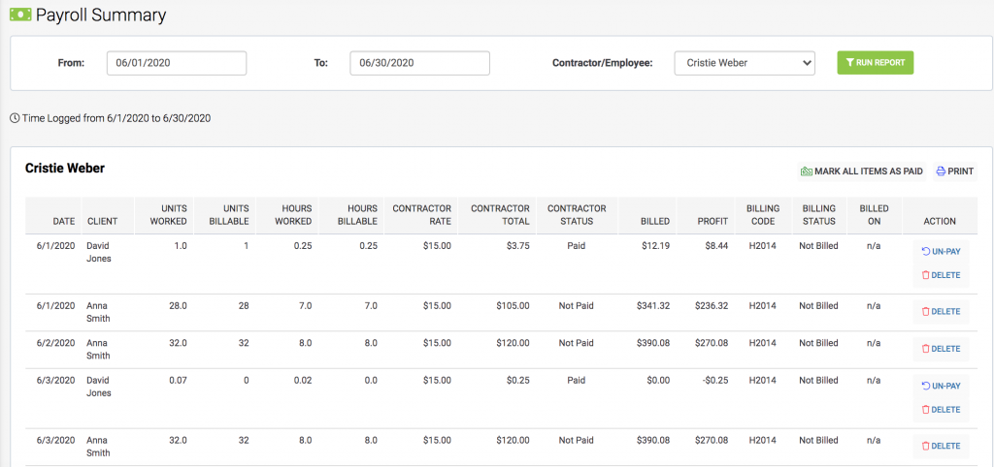Image resolution: width=994 pixels, height=467 pixels.
Task: Delete the 6/3/2020 David Jones entry
Action: 941,410
